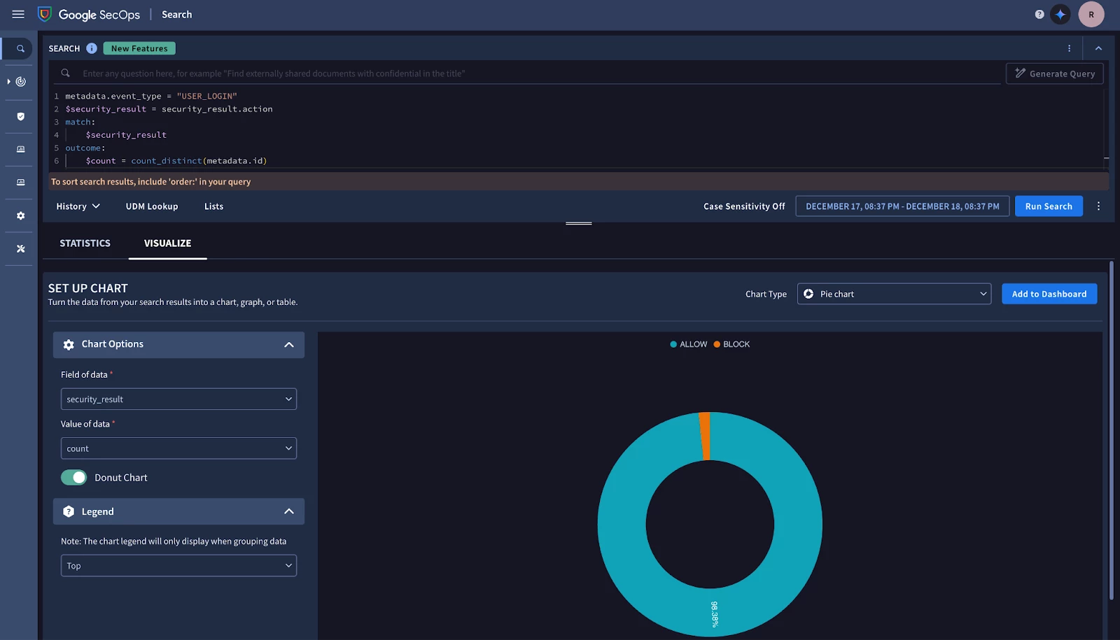Click the page vertical scrollbar on right
This screenshot has height=640, width=1120.
tap(1112, 429)
